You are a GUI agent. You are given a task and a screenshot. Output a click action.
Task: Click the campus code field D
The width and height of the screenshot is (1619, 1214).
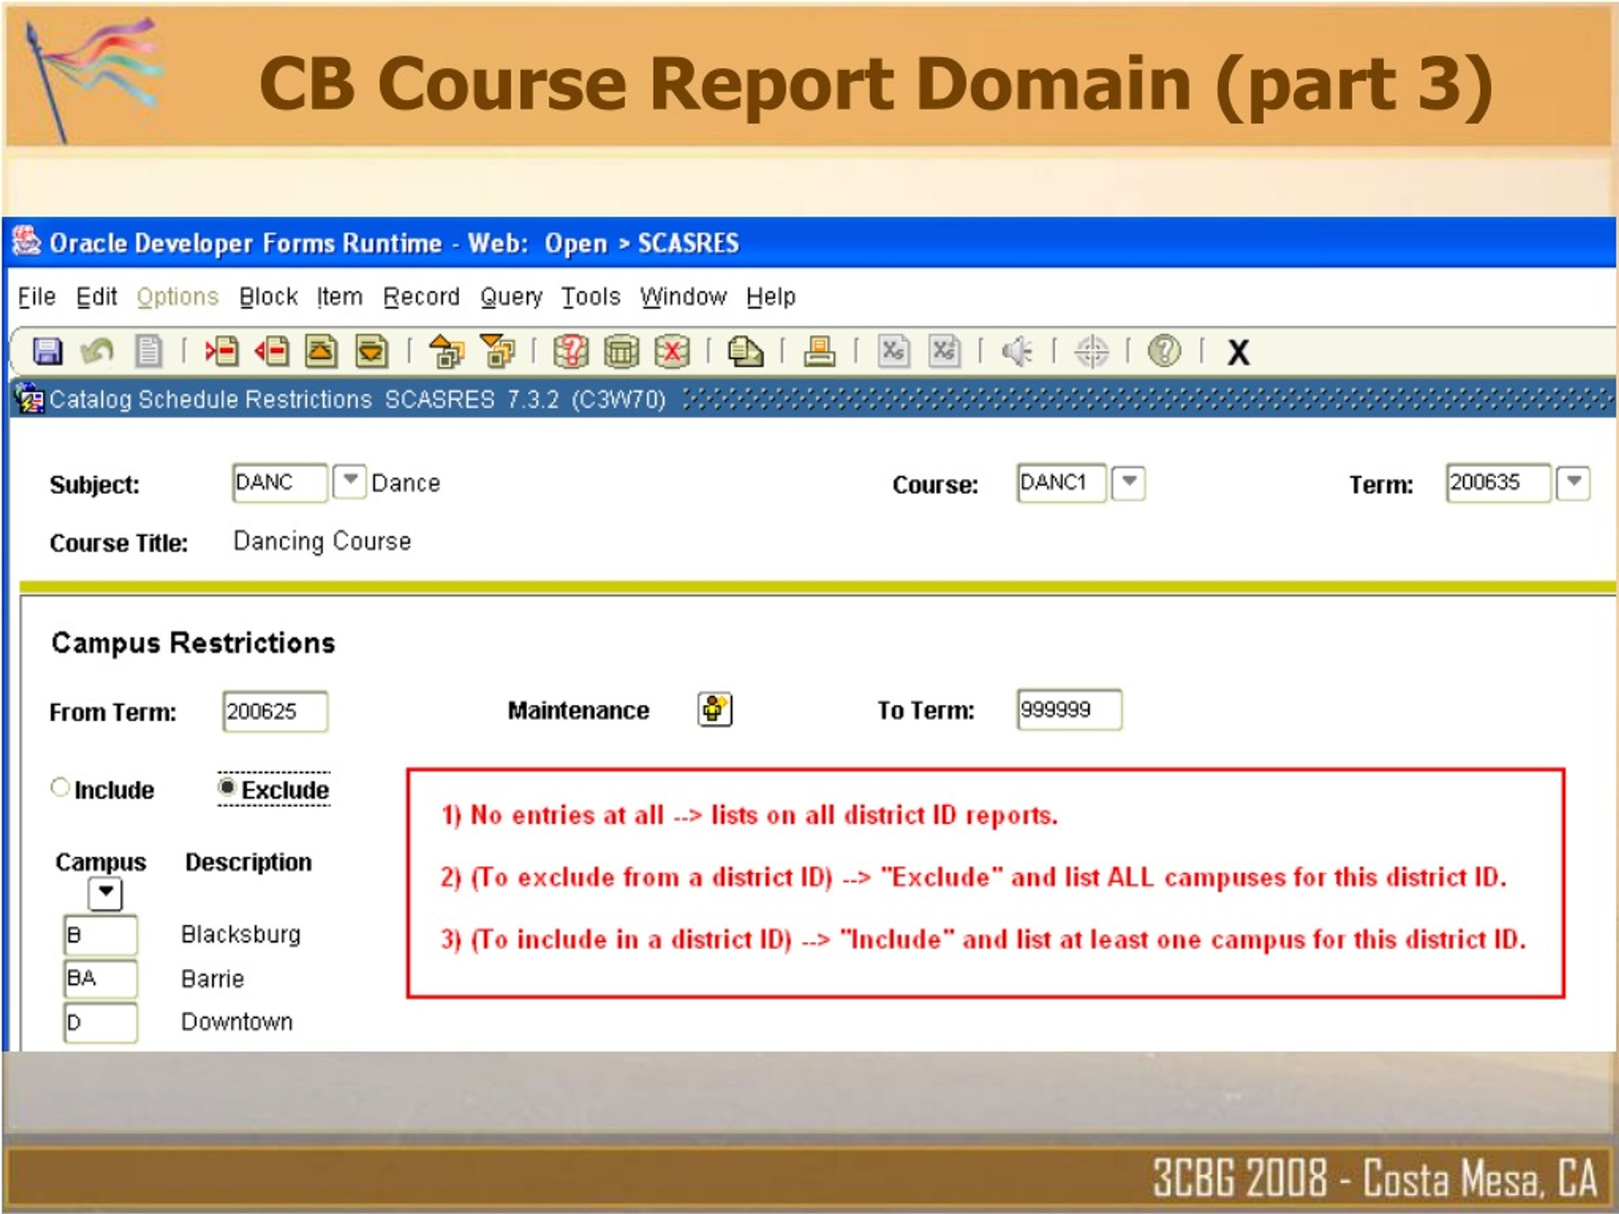[101, 1022]
